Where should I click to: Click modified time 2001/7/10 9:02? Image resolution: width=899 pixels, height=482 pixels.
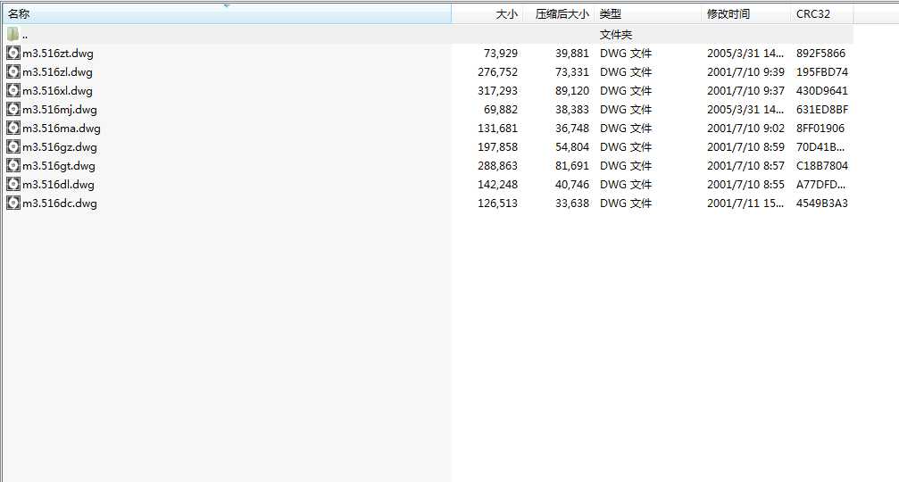[745, 129]
